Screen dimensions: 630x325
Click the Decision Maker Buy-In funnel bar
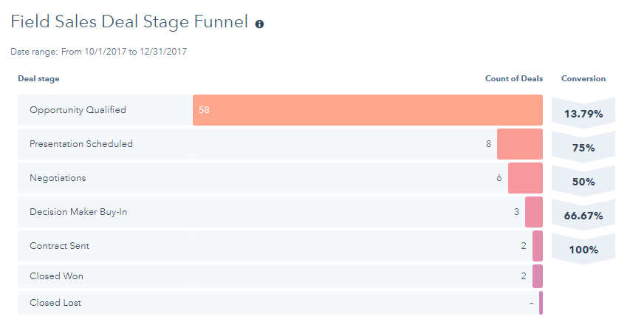point(533,212)
